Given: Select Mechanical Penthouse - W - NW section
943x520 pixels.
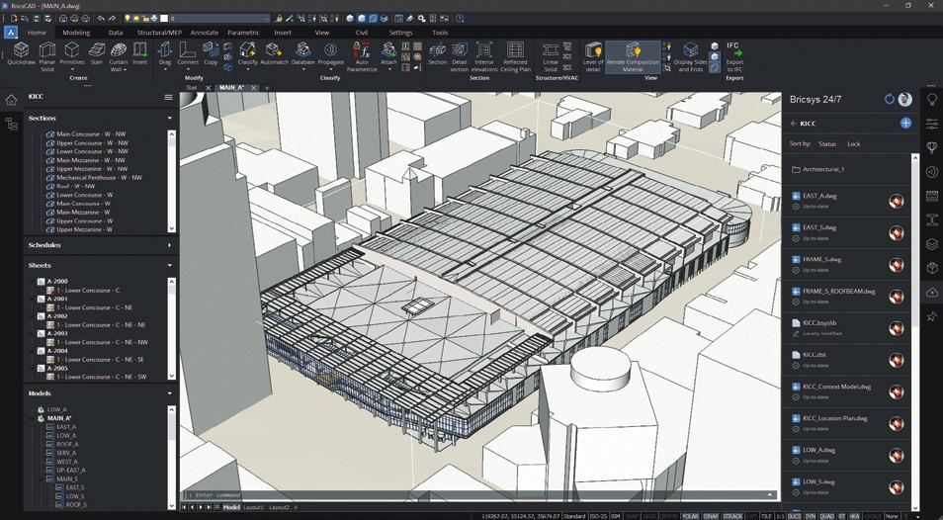Looking at the screenshot, I should coord(99,178).
